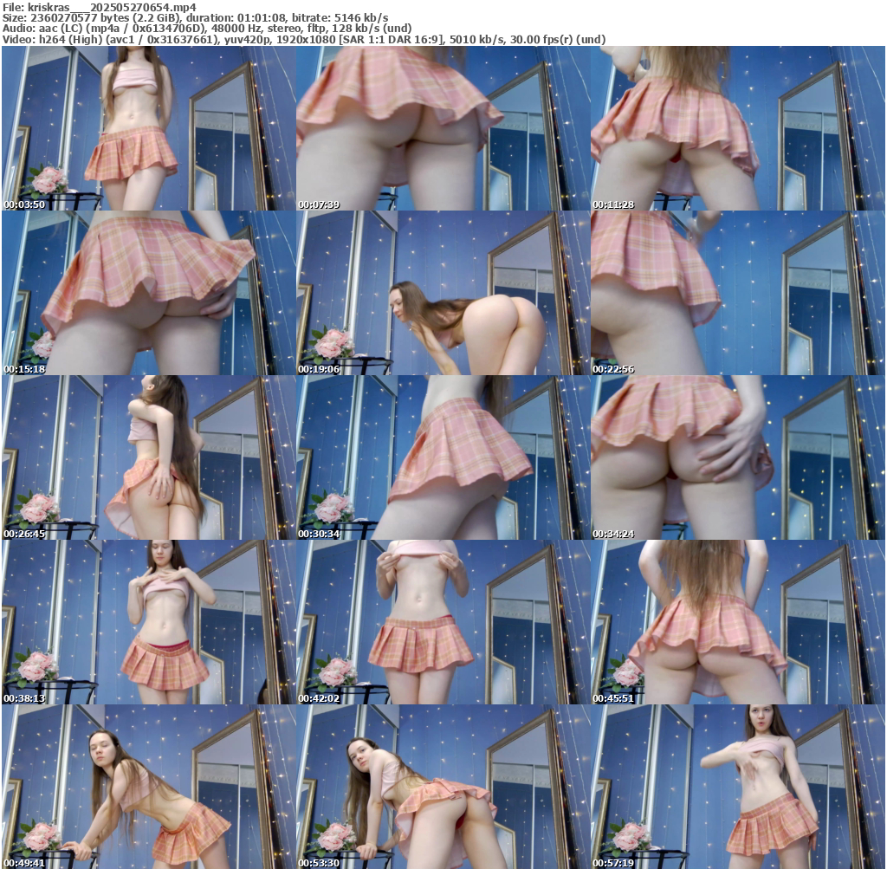
Task: Select the frame timestamped 00:38:13
Action: click(x=149, y=622)
